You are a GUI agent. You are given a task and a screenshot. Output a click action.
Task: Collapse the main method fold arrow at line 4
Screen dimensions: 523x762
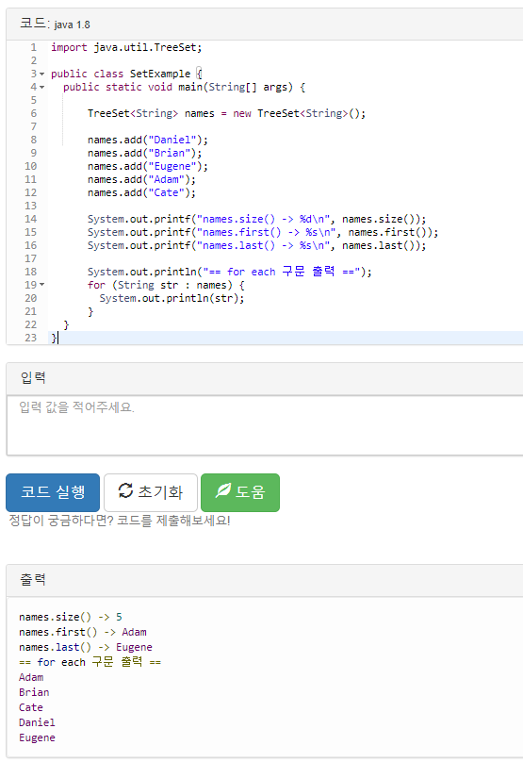[x=41, y=87]
